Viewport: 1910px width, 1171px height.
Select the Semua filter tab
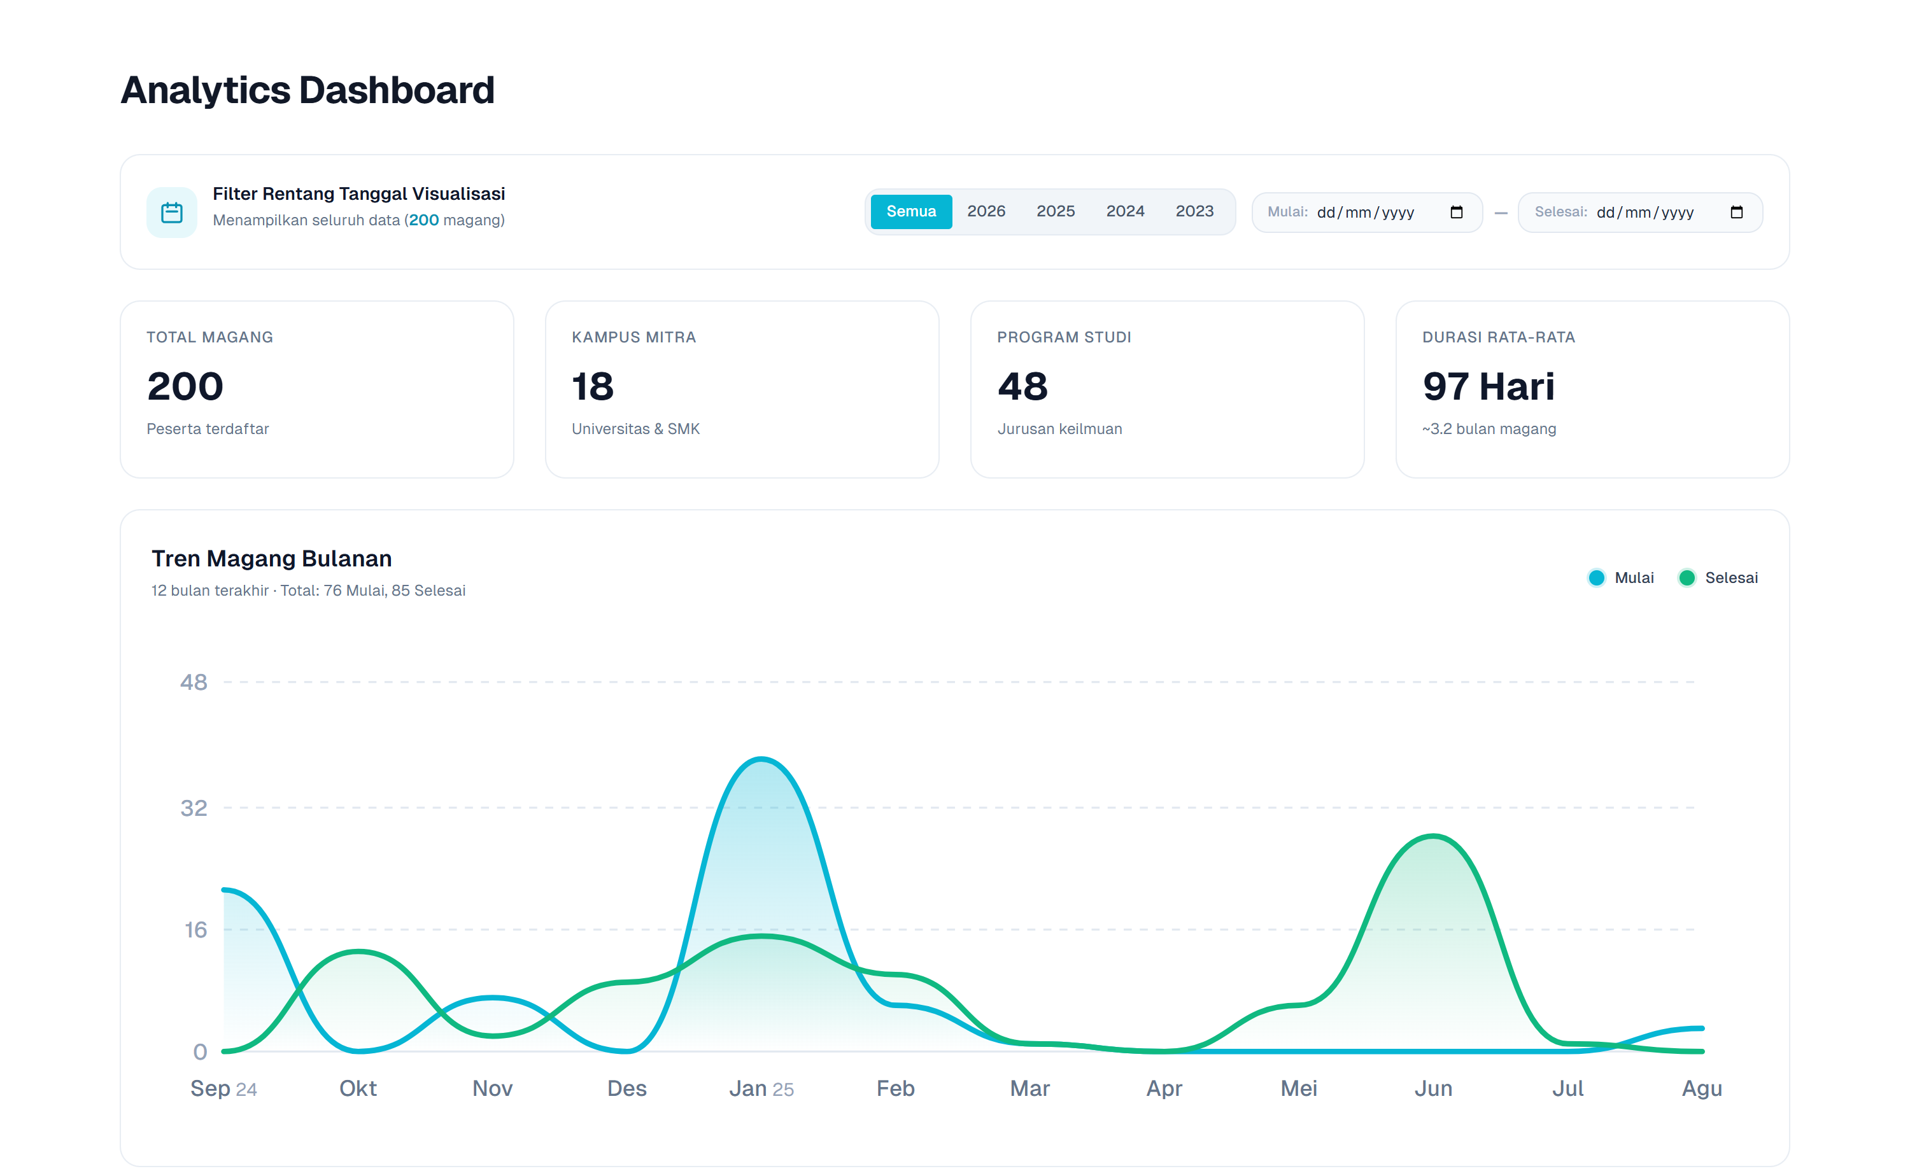pos(911,211)
